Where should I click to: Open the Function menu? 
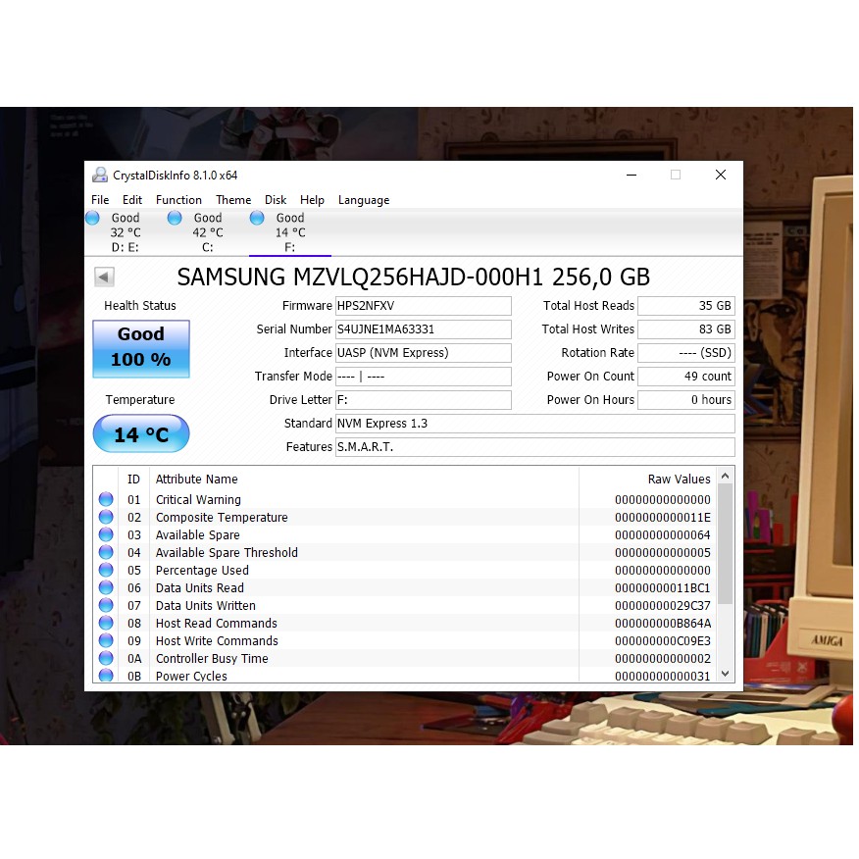point(178,199)
